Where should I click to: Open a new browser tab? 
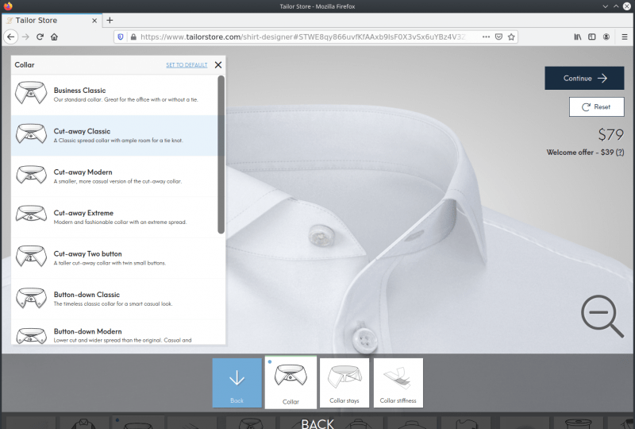tap(110, 21)
